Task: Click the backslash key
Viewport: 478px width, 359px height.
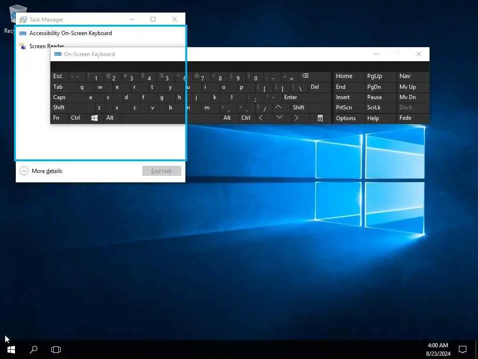Action: [299, 87]
